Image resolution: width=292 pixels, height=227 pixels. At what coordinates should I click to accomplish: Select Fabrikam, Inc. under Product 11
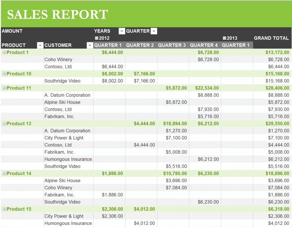pyautogui.click(x=59, y=117)
